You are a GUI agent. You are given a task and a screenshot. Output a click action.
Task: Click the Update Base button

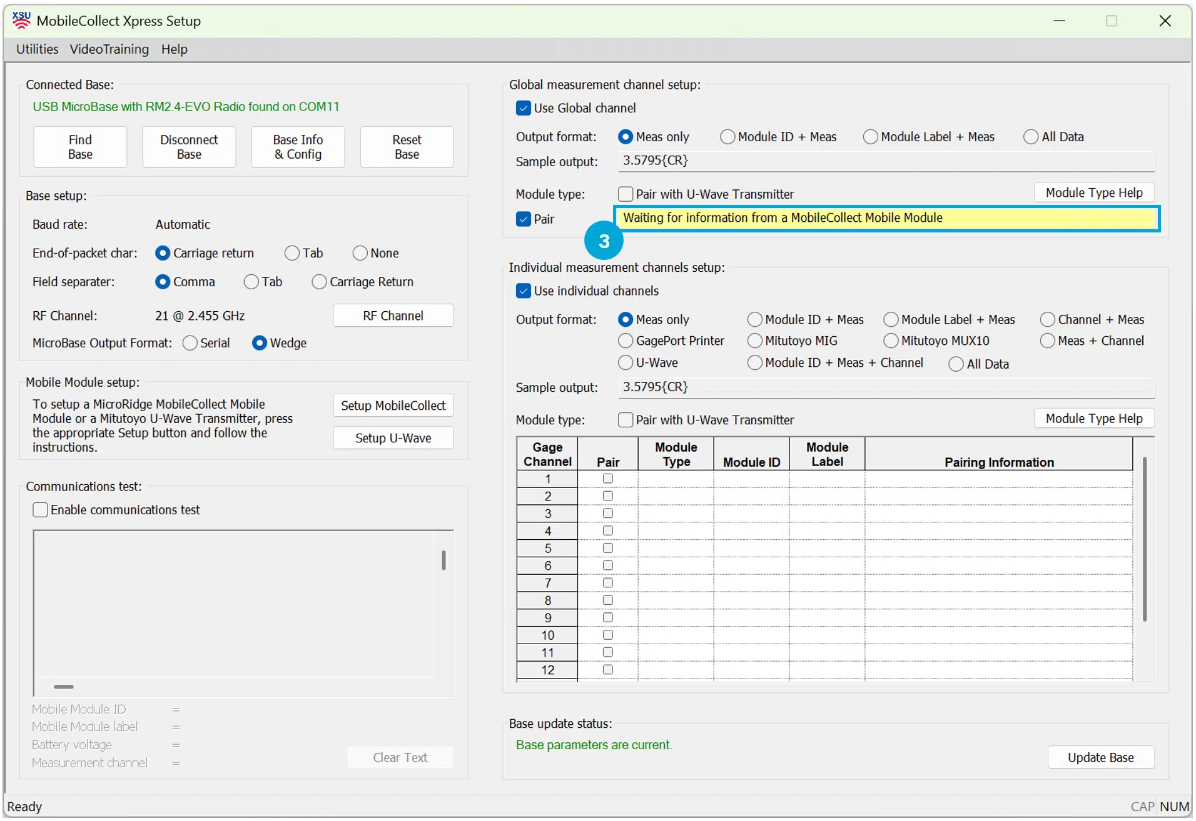pos(1100,758)
